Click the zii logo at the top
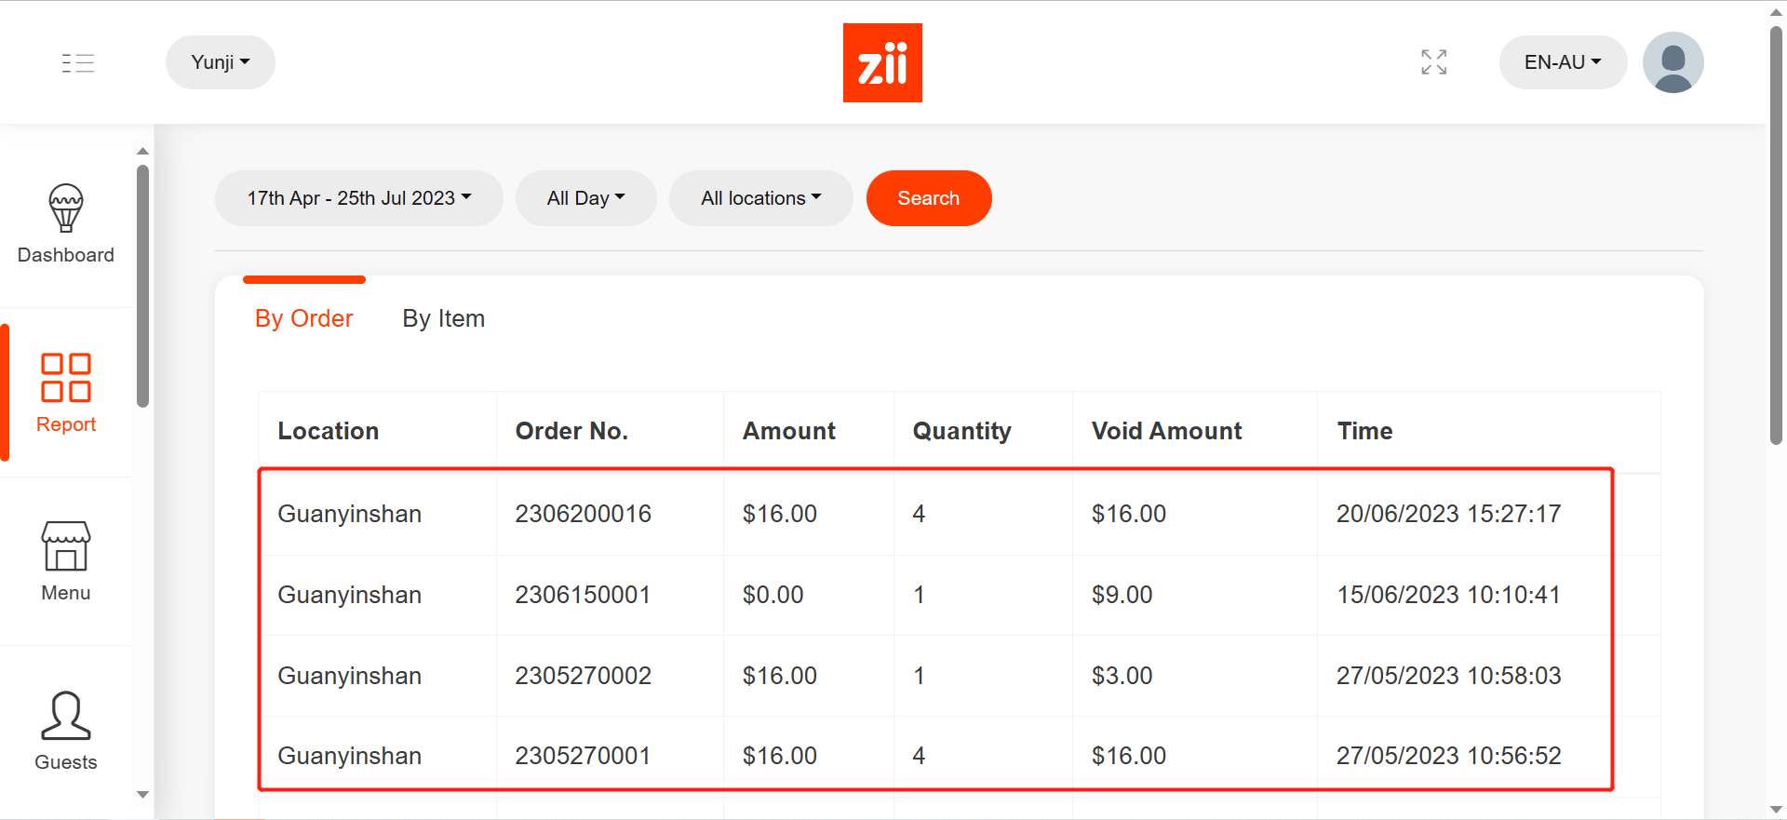 (882, 62)
